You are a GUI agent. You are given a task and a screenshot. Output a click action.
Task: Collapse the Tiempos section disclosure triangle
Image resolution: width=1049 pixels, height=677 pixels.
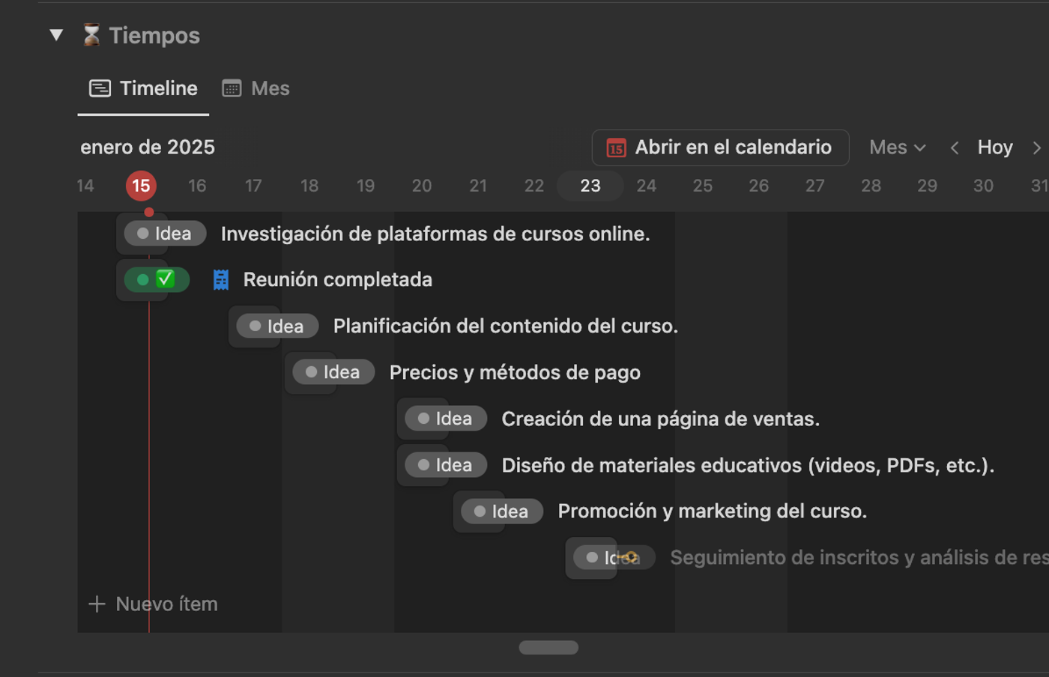[x=56, y=34]
